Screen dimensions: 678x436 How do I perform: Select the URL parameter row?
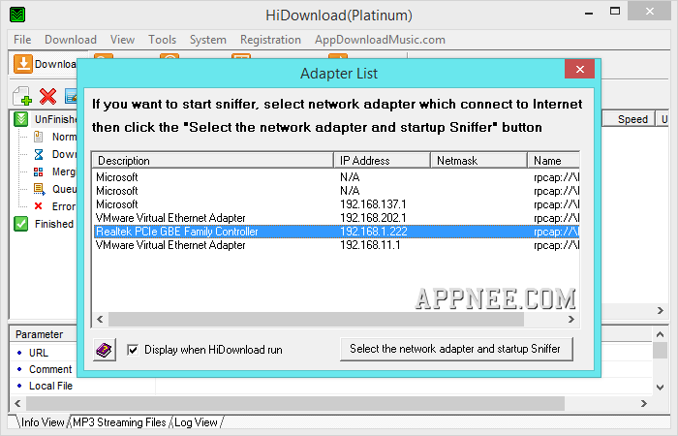coord(39,353)
